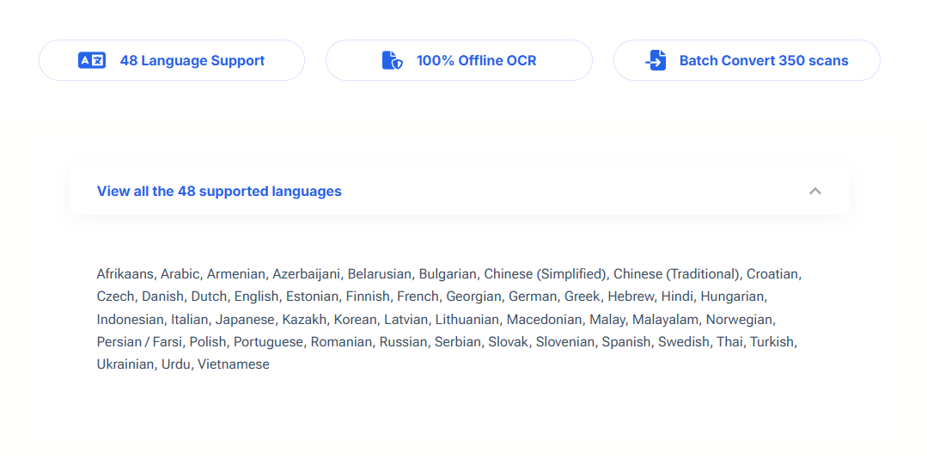Click the translate language icon
This screenshot has width=927, height=459.
coord(92,60)
